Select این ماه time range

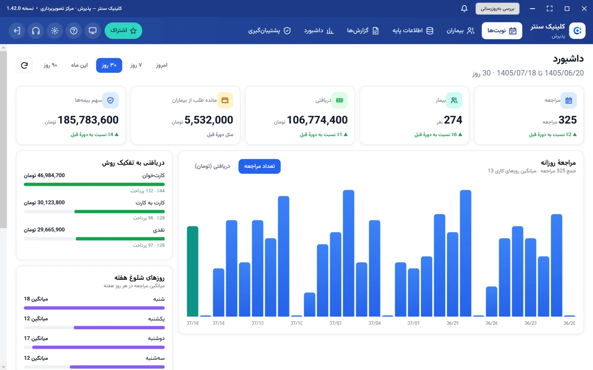coord(79,65)
